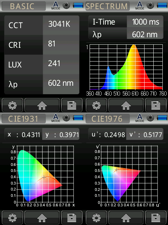Click the CIE1931 title button
The height and width of the screenshot is (225, 168).
point(24,119)
